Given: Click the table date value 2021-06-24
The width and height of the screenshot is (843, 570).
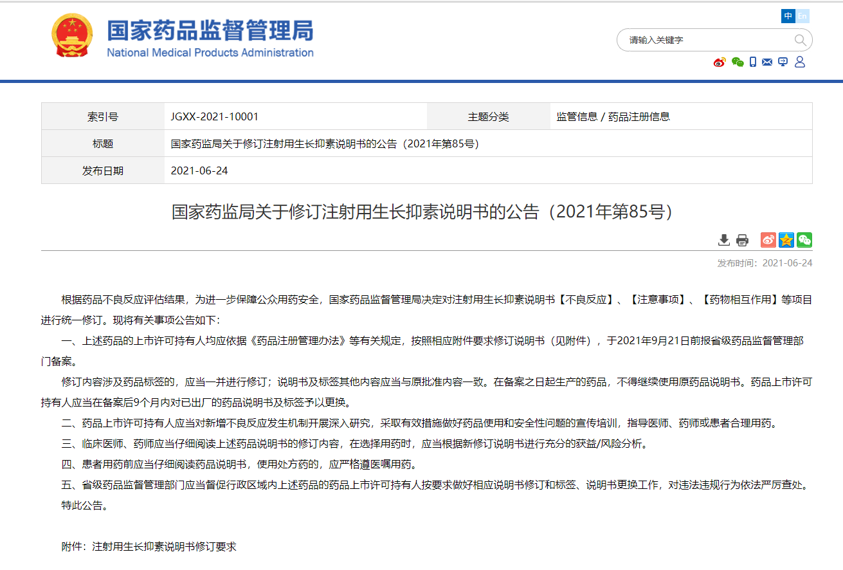Looking at the screenshot, I should point(199,171).
